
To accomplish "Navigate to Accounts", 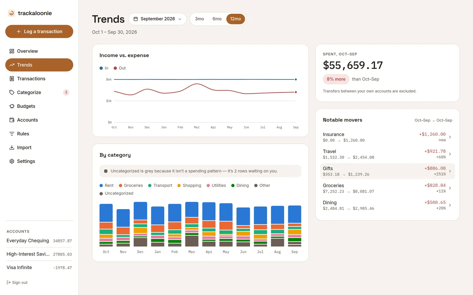I will pos(39,120).
